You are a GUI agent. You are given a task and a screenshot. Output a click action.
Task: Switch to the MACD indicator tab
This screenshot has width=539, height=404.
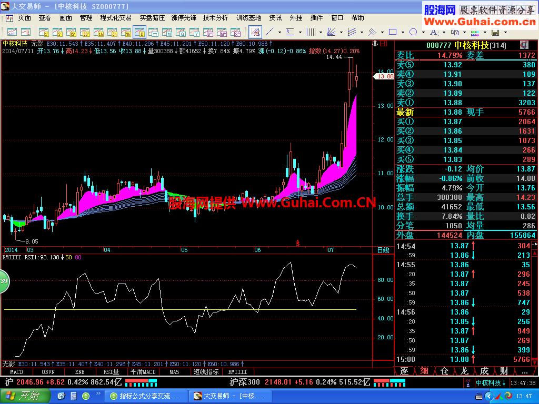tap(16, 372)
